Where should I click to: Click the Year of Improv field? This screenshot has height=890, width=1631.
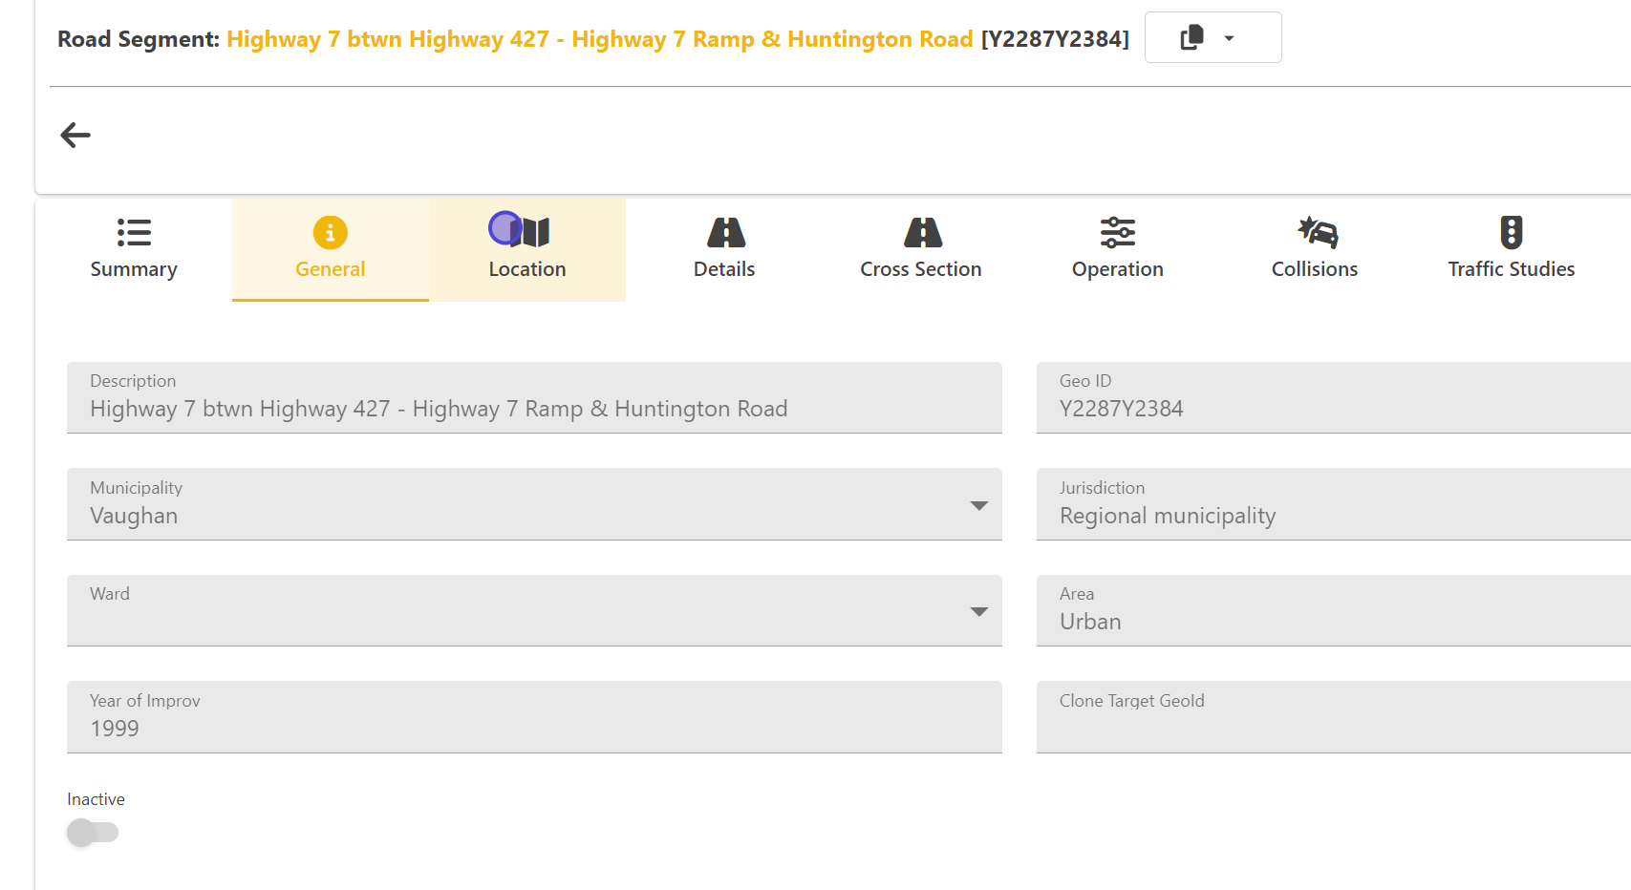click(x=533, y=728)
